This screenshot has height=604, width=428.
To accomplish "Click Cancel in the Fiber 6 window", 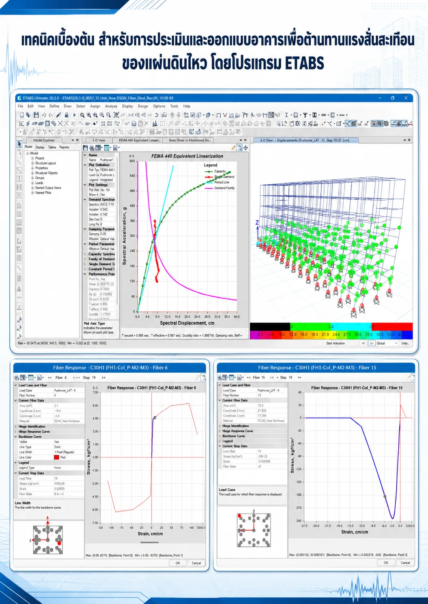I will point(196,563).
